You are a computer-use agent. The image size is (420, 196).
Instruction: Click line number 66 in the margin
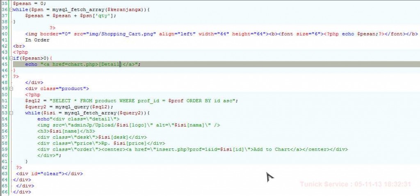point(5,192)
